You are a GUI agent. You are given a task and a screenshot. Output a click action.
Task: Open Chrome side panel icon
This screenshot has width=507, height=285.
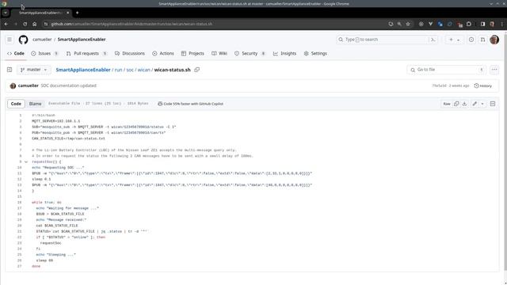[482, 24]
